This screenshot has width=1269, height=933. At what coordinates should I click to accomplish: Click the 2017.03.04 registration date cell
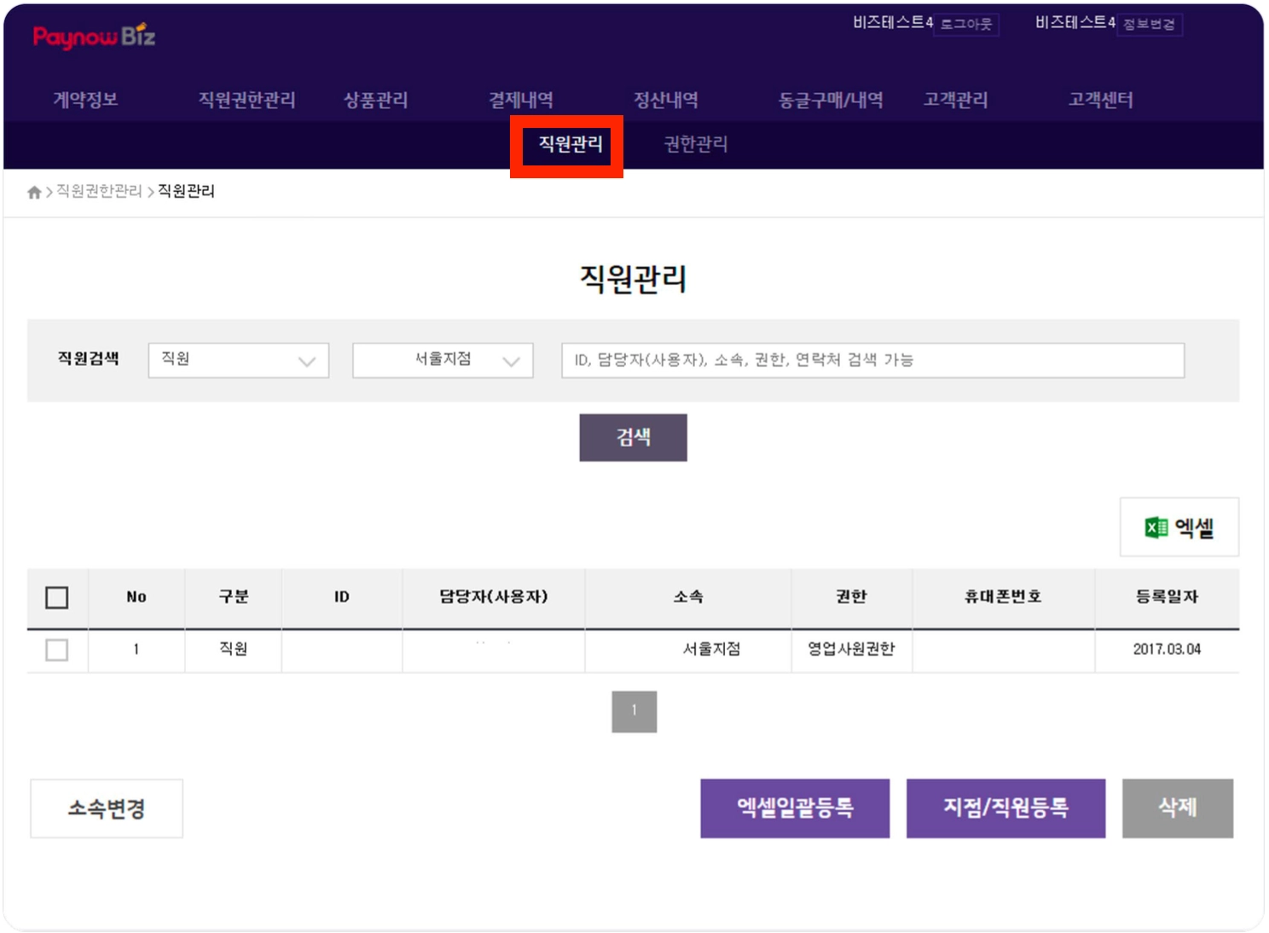(x=1167, y=649)
